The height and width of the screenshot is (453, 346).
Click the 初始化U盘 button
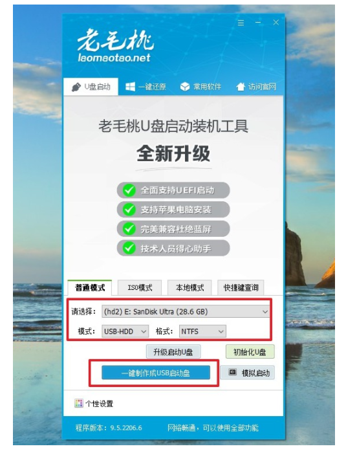coord(250,352)
